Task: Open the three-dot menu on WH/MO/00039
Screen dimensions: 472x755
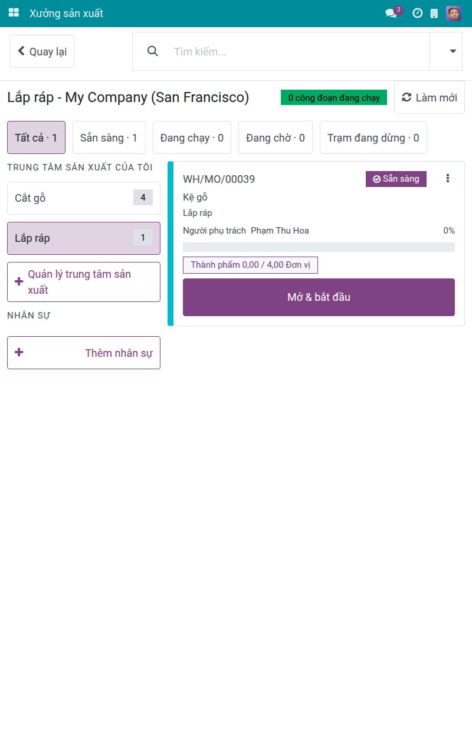Action: [x=448, y=178]
